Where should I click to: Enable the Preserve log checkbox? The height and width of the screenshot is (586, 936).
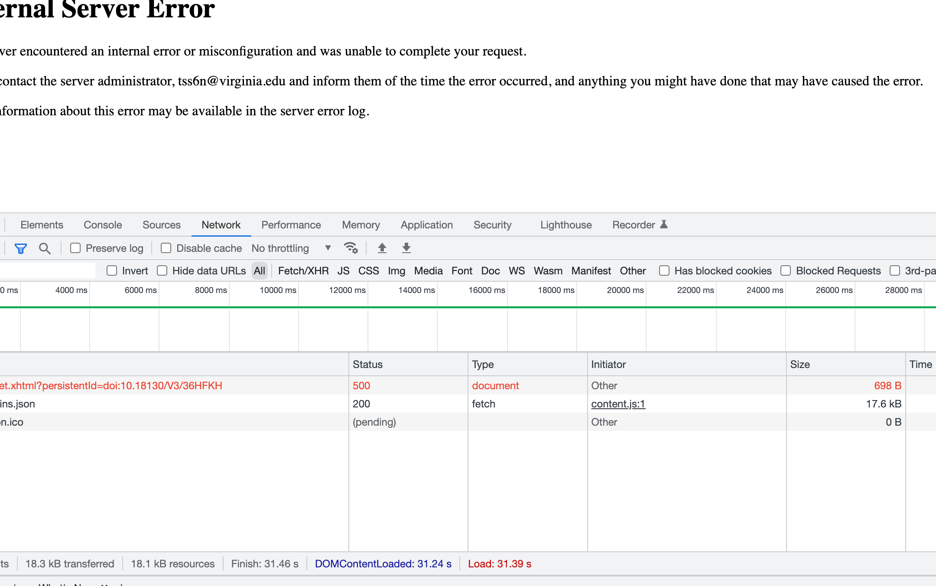(x=75, y=248)
